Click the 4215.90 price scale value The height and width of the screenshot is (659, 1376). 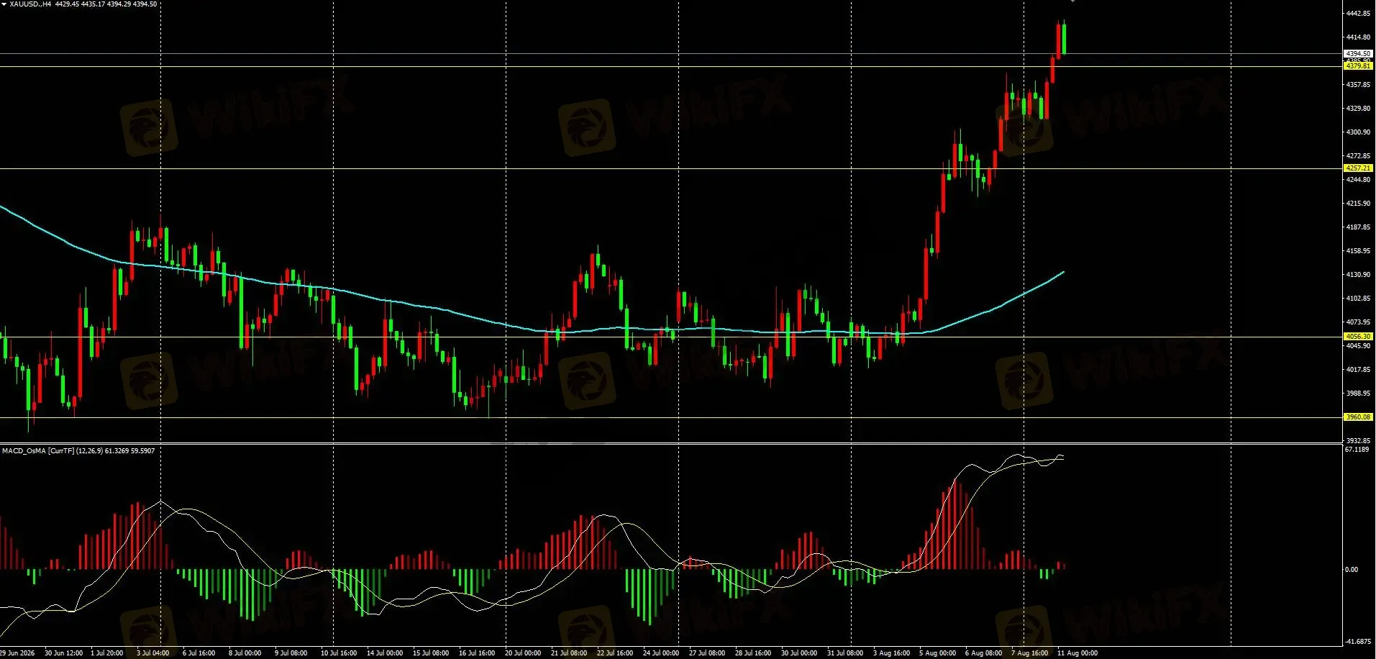point(1358,204)
